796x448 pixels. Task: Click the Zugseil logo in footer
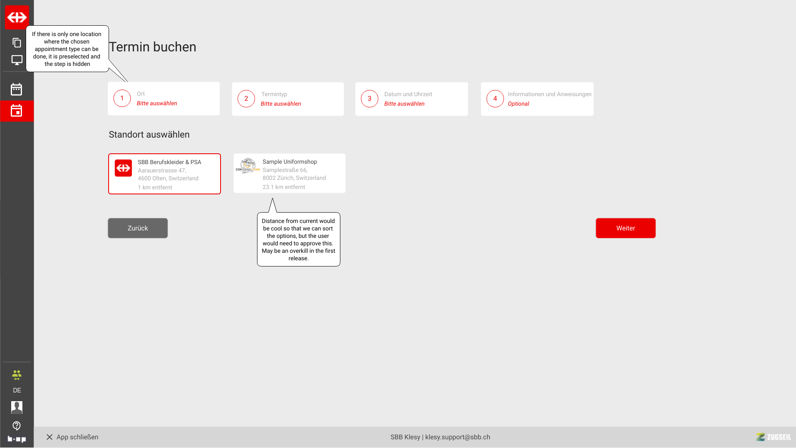pos(773,437)
